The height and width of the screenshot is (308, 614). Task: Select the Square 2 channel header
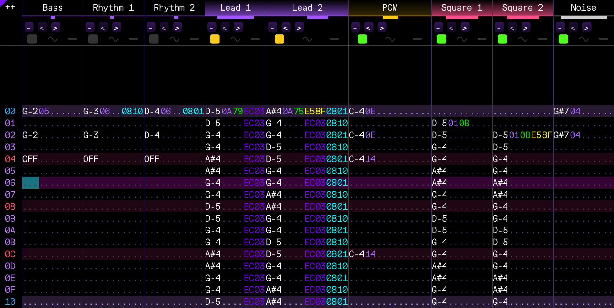pos(522,8)
